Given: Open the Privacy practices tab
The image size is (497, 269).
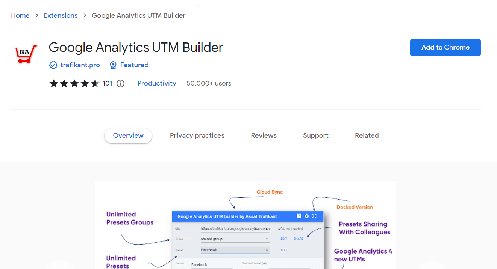Looking at the screenshot, I should click(197, 135).
